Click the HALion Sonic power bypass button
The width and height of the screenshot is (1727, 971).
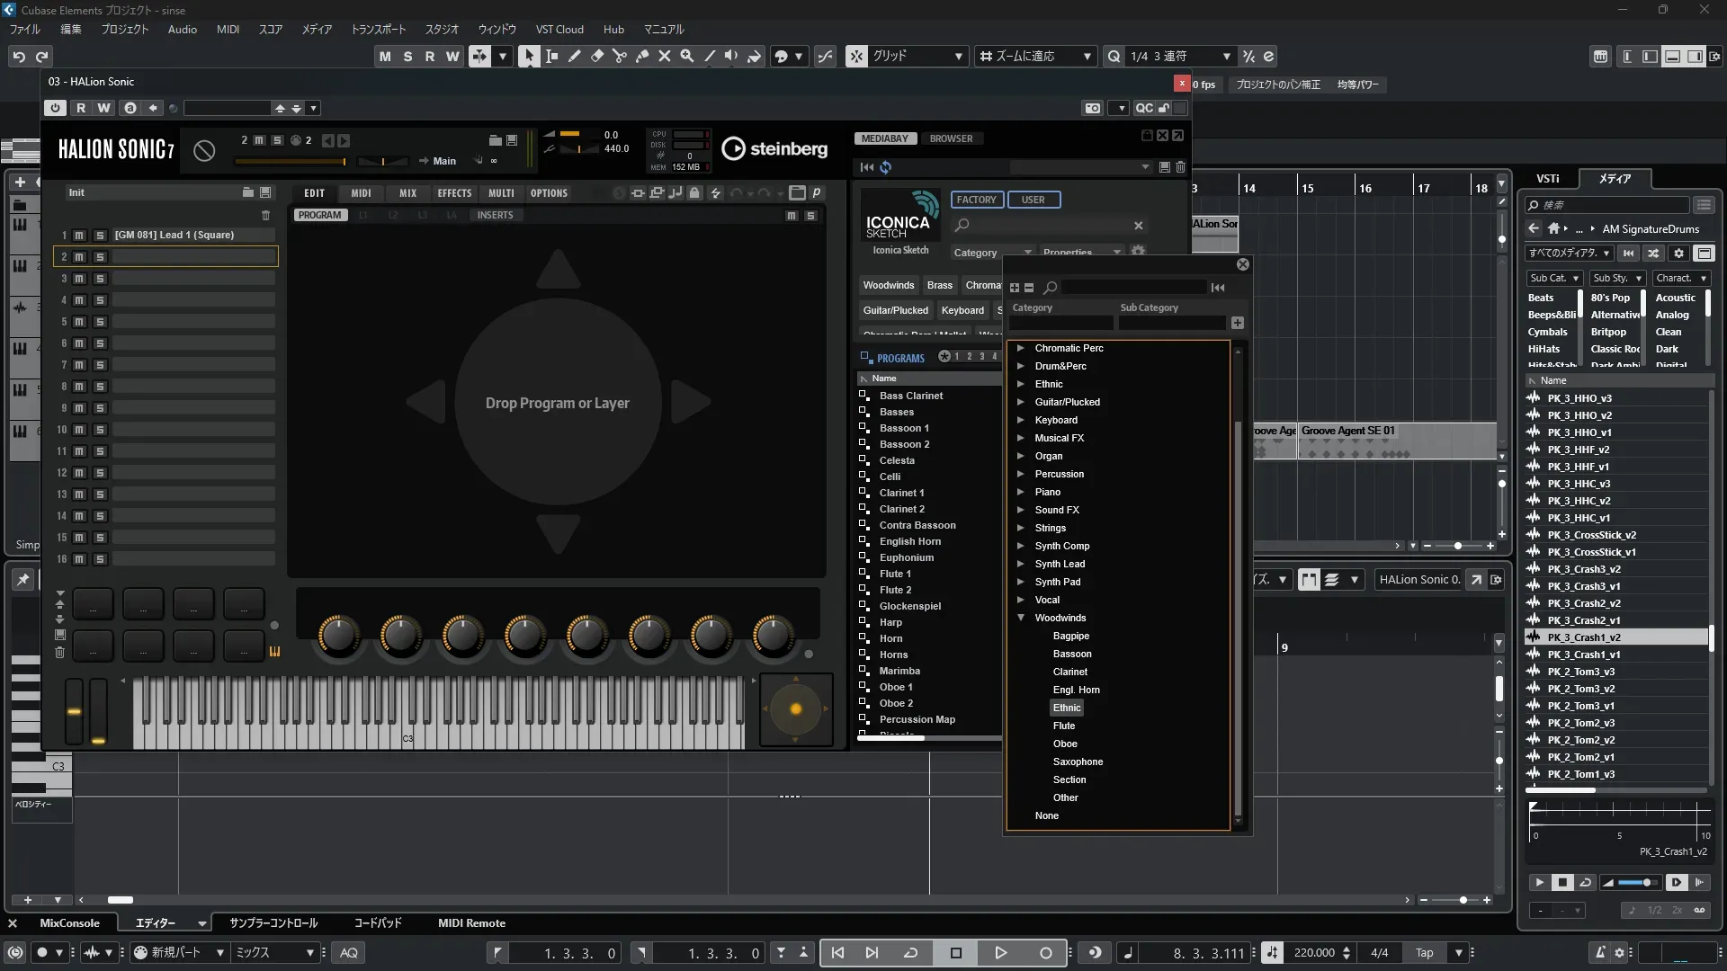coord(56,108)
